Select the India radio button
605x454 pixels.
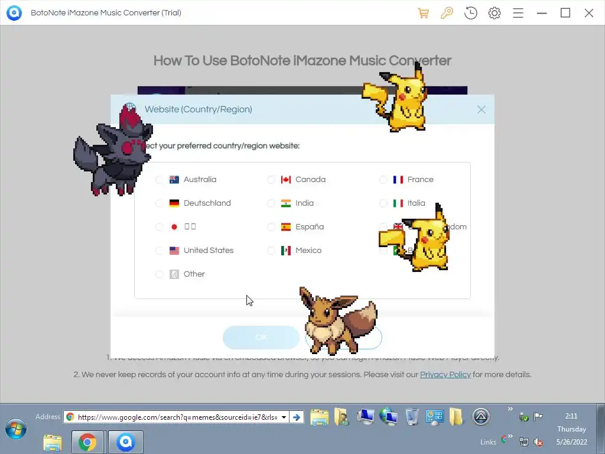(271, 203)
